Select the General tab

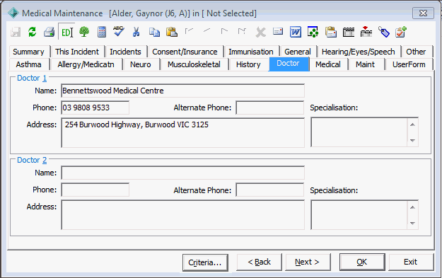298,52
